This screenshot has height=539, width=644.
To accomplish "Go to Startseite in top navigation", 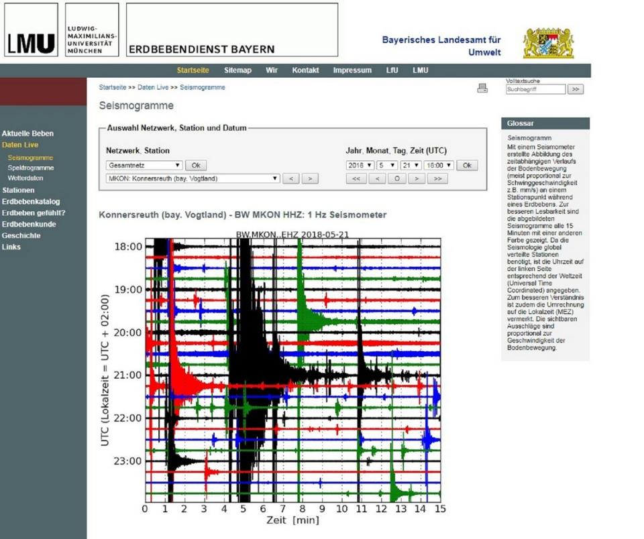I will point(193,70).
